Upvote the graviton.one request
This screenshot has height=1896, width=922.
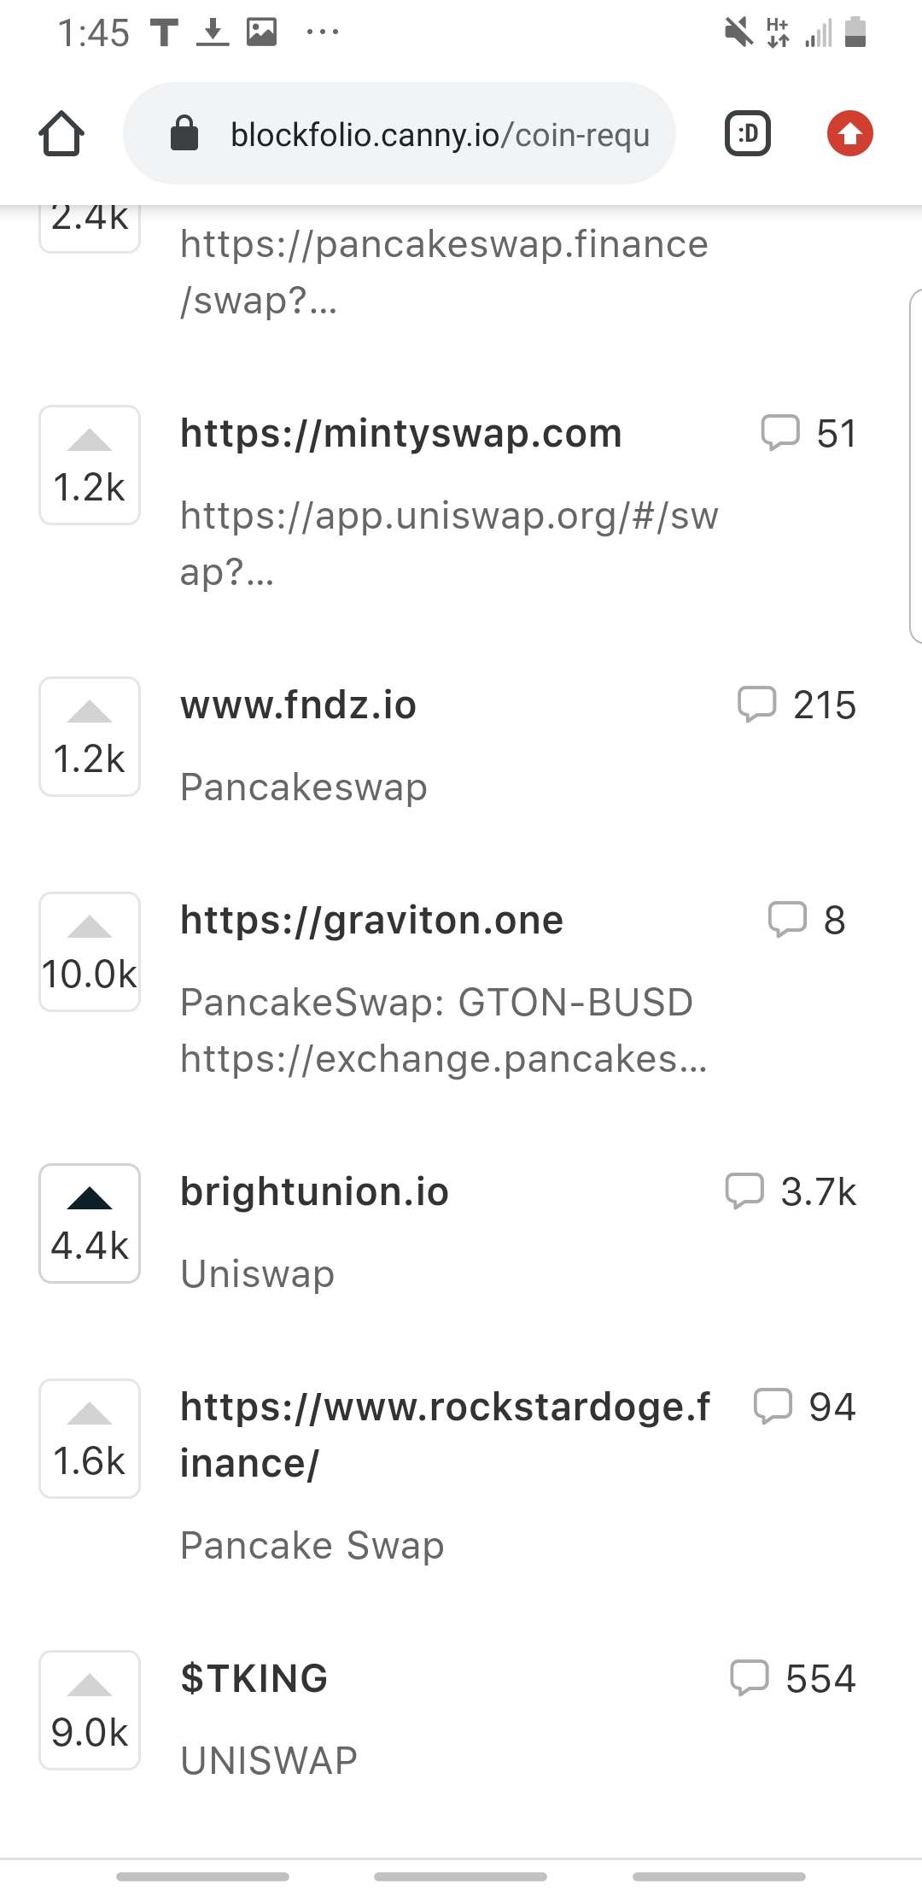[x=90, y=952]
